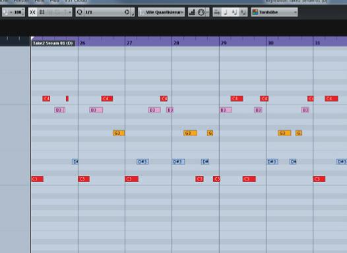Click bar 29 on the ruler
Viewport: 347px width, 253px height.
click(x=224, y=43)
